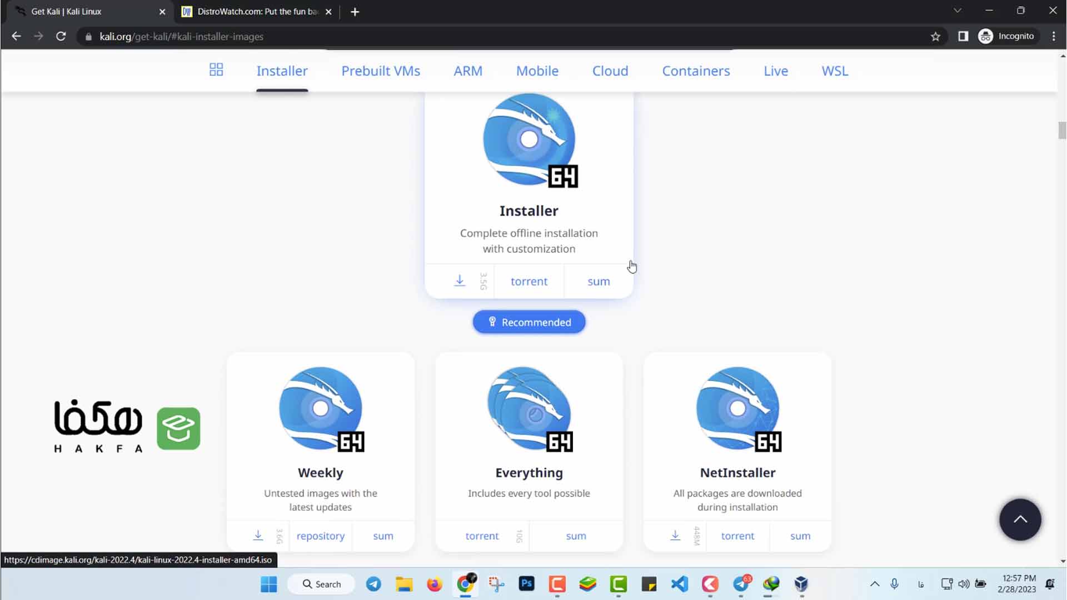
Task: Open Photoshop from the taskbar
Action: (526, 583)
